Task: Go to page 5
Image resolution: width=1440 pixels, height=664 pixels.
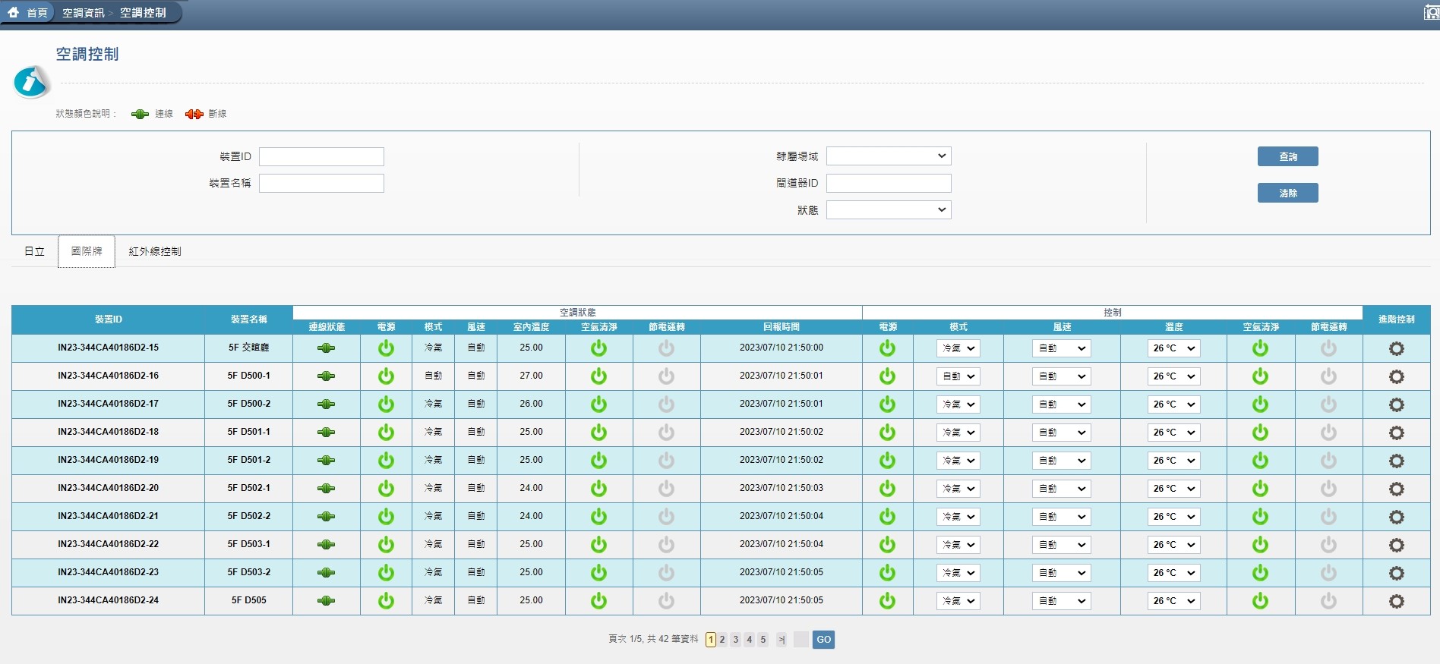Action: tap(763, 640)
